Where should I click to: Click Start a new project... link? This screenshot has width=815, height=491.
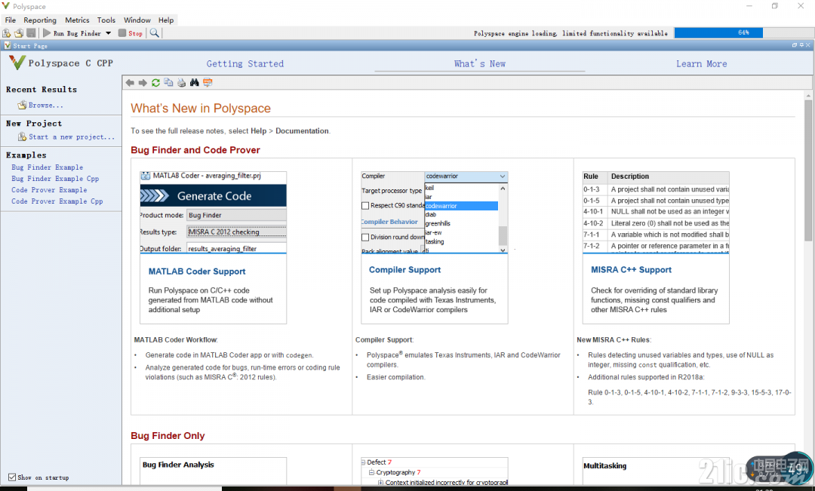coord(72,137)
